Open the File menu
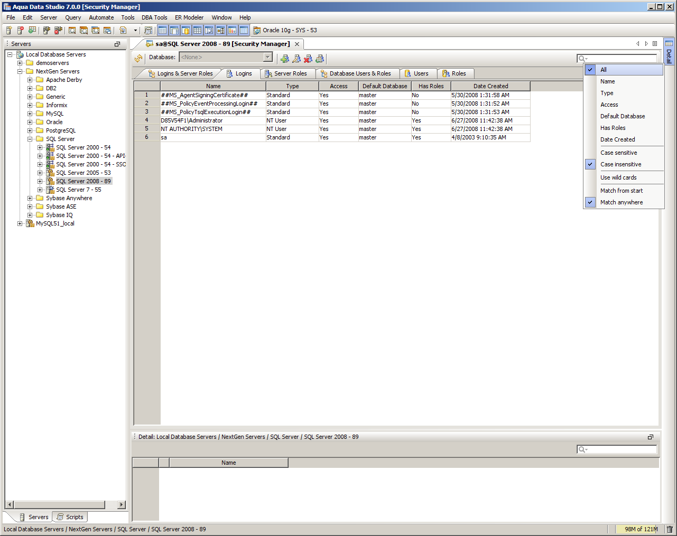 11,17
